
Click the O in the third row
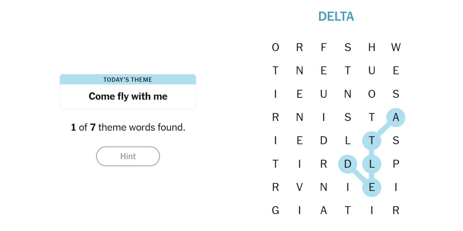pyautogui.click(x=372, y=94)
